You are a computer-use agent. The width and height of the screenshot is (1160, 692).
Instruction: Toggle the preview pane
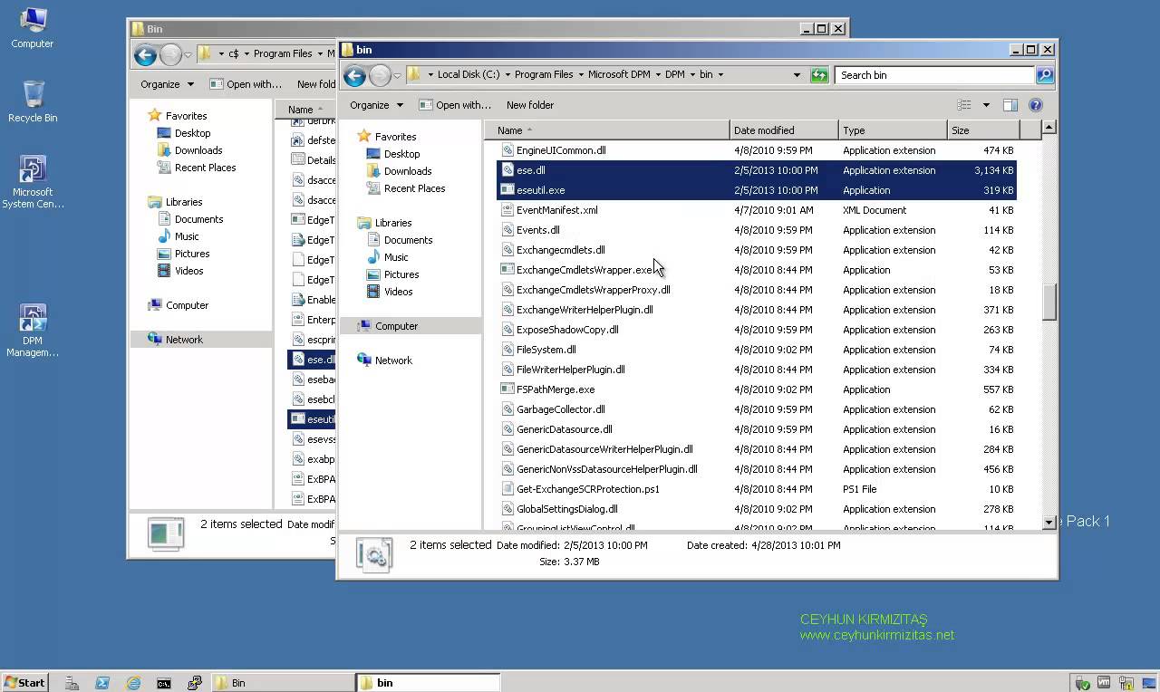click(x=1010, y=105)
